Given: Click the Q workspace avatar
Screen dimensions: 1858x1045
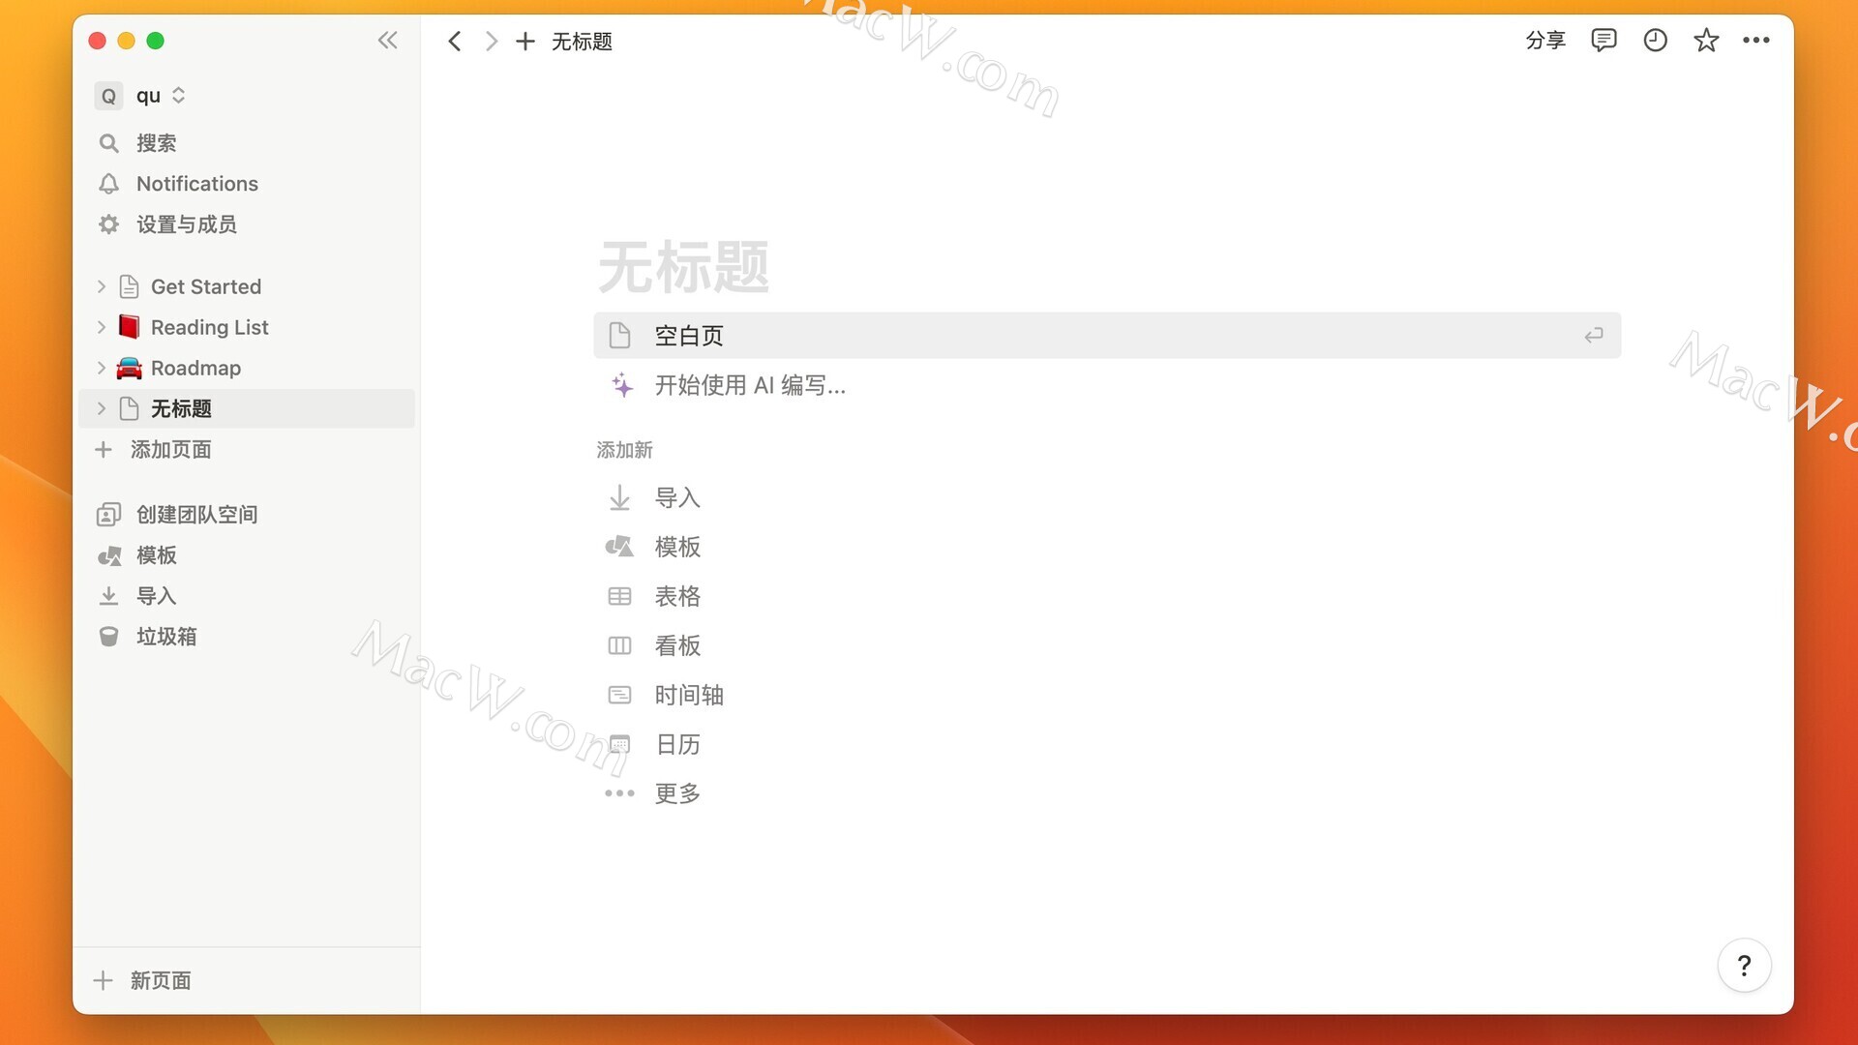Looking at the screenshot, I should coord(108,96).
